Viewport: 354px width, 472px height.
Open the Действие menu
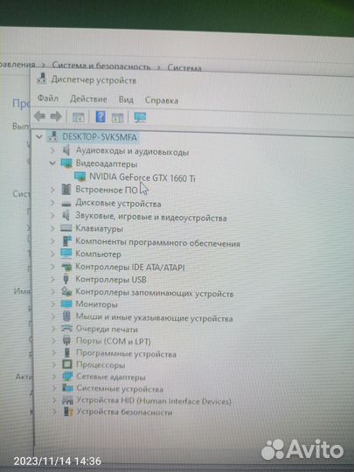click(88, 99)
